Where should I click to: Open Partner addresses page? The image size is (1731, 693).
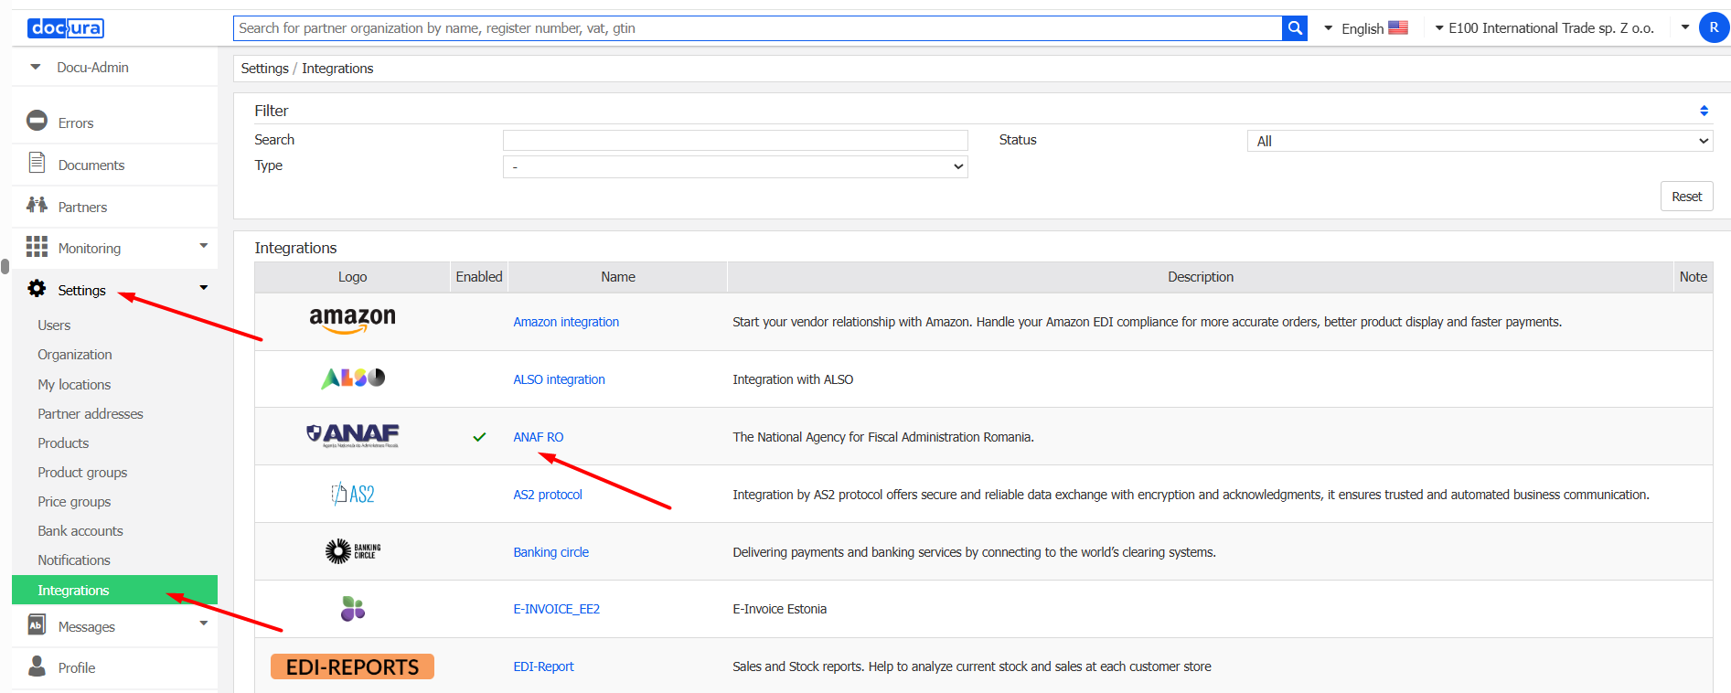91,414
